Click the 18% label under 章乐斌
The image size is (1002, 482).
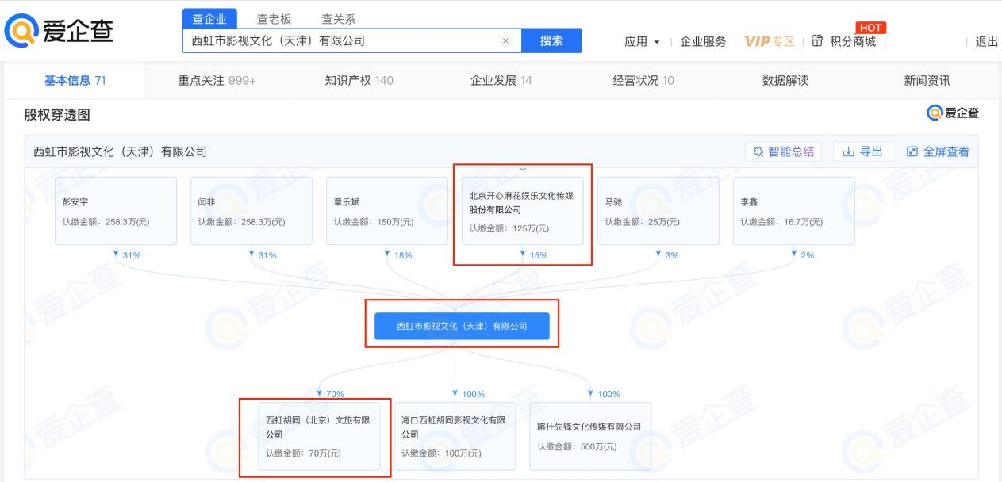click(x=402, y=255)
